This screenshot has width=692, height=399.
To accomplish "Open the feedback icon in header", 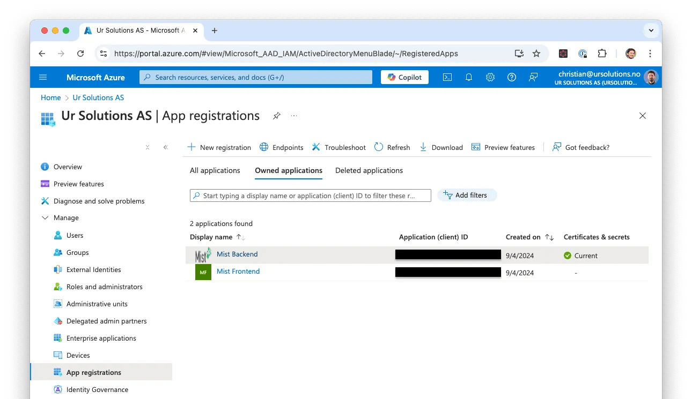I will [x=533, y=77].
